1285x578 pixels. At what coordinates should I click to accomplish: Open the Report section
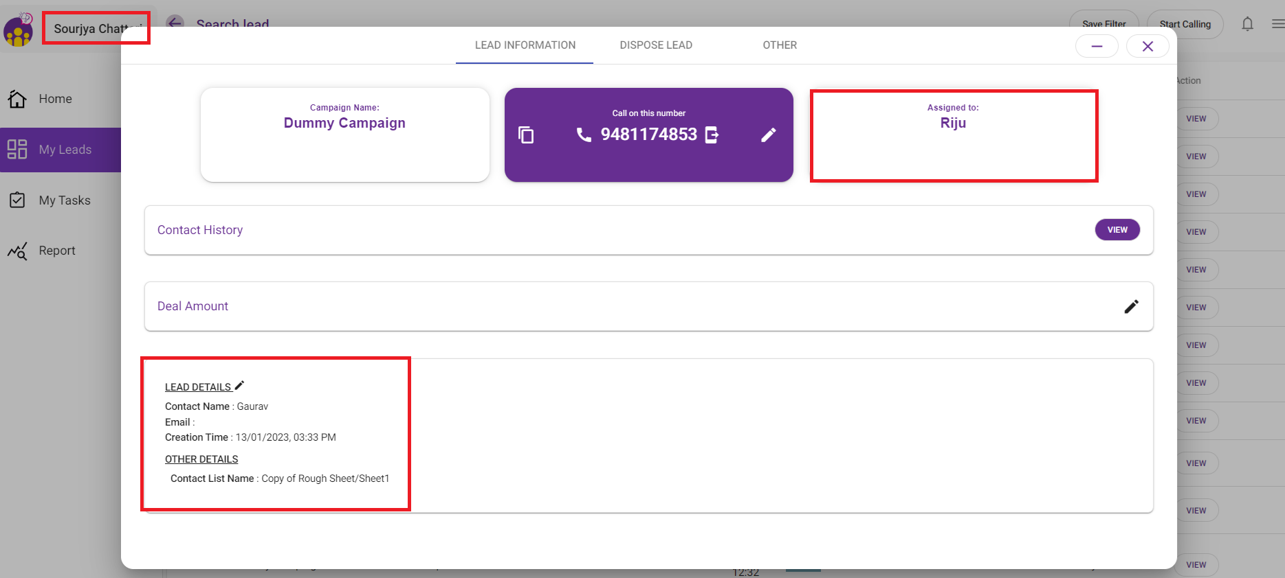pos(56,251)
